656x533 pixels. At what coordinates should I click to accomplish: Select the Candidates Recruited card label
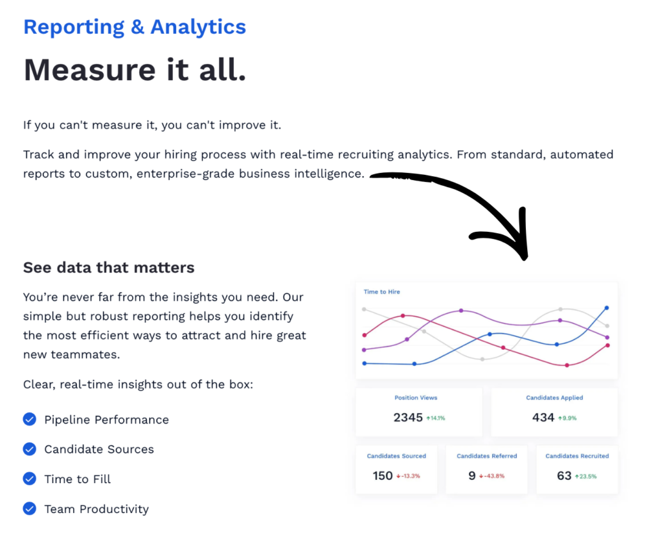pyautogui.click(x=577, y=456)
